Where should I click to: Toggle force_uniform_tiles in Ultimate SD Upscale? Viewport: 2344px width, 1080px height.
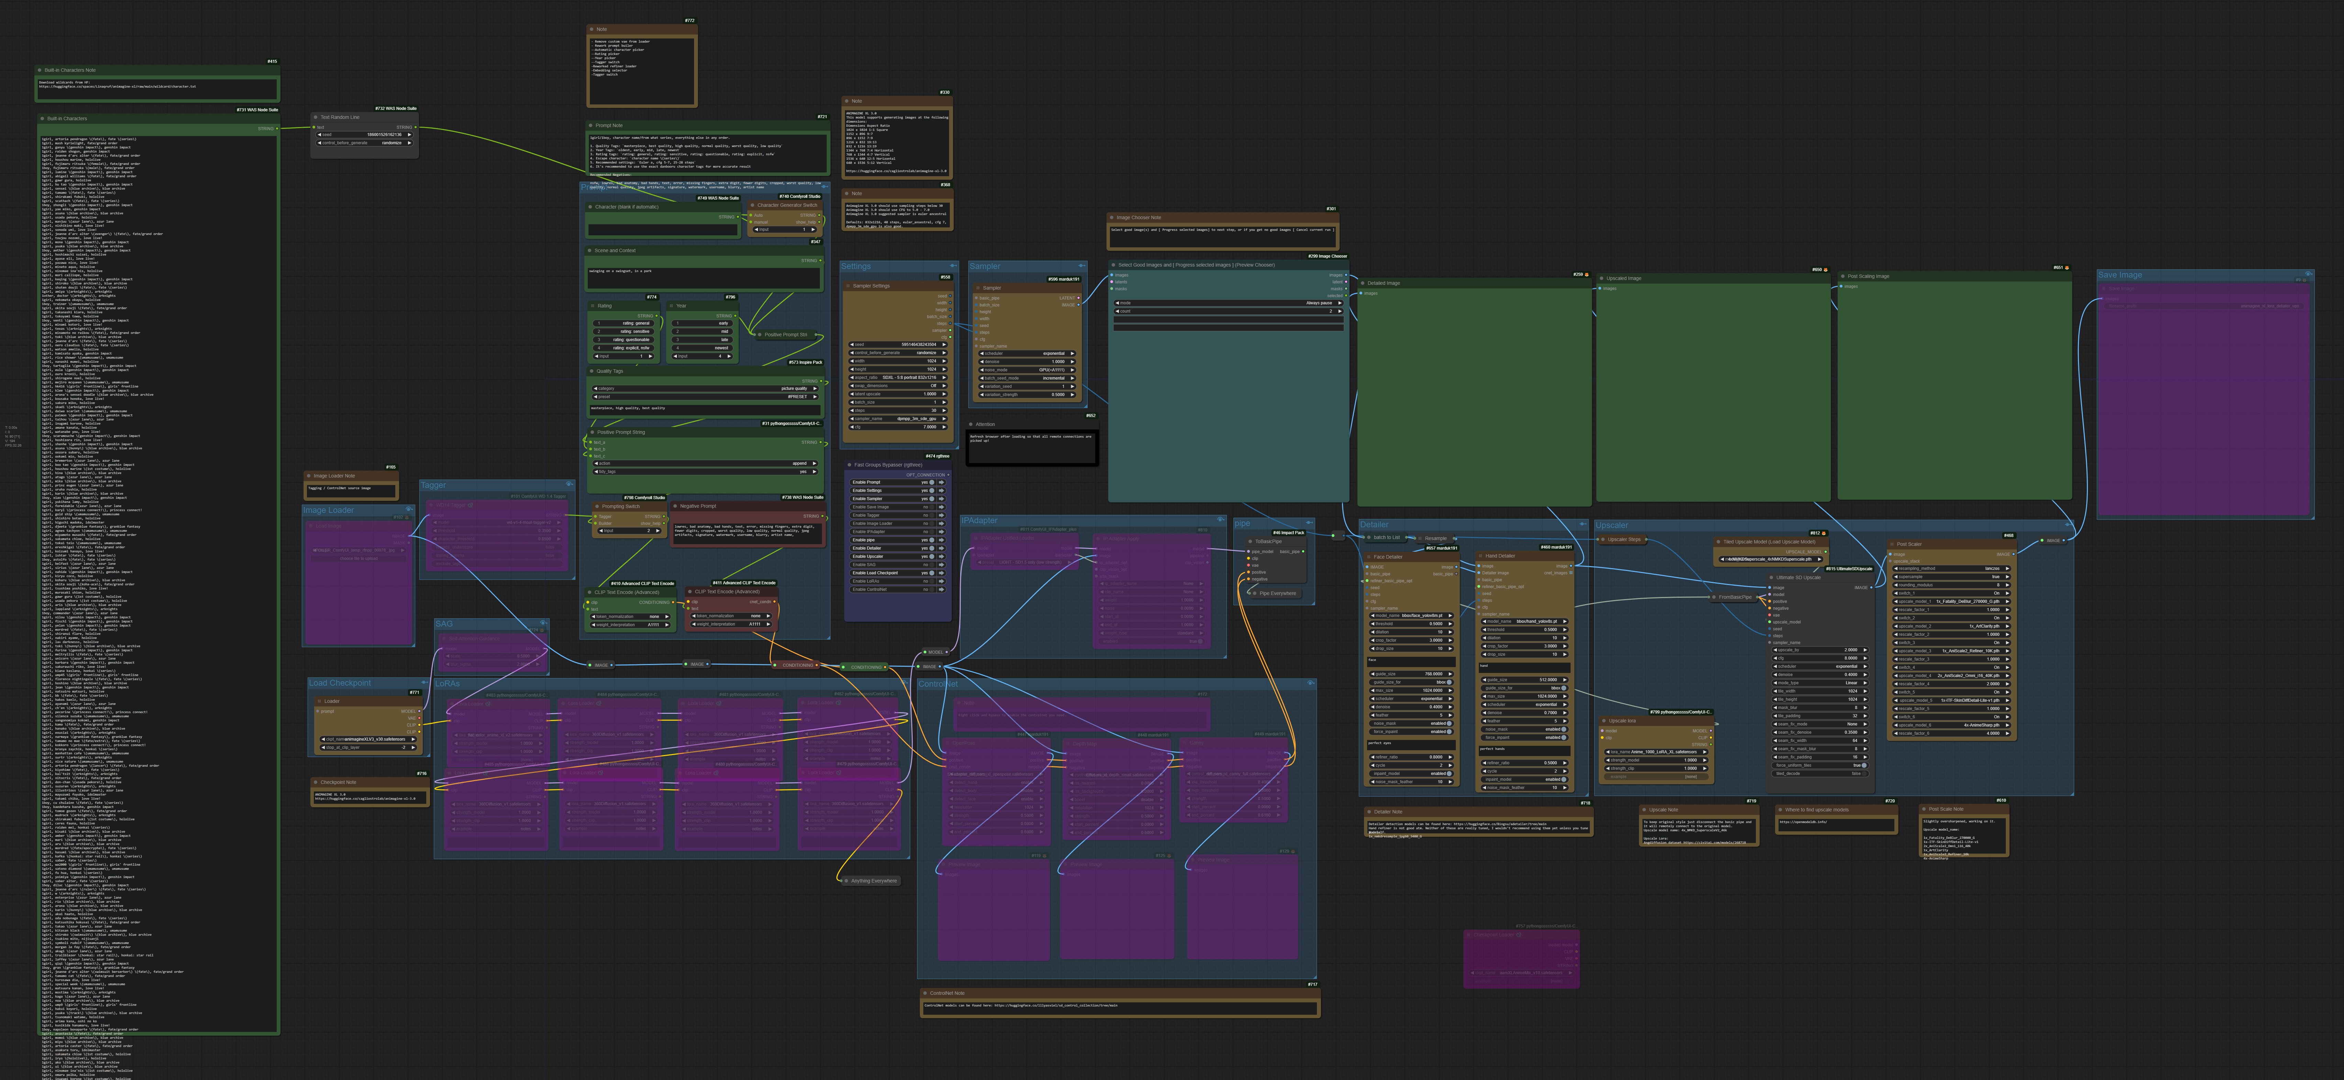click(x=1863, y=765)
